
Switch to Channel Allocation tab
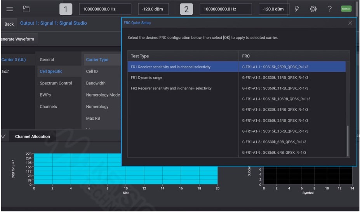point(32,136)
